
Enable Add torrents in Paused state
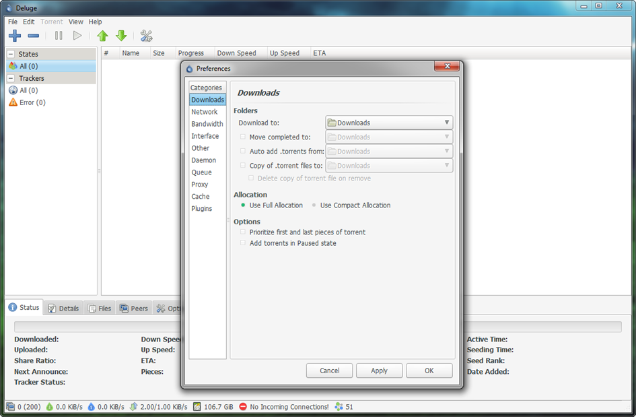[x=243, y=243]
